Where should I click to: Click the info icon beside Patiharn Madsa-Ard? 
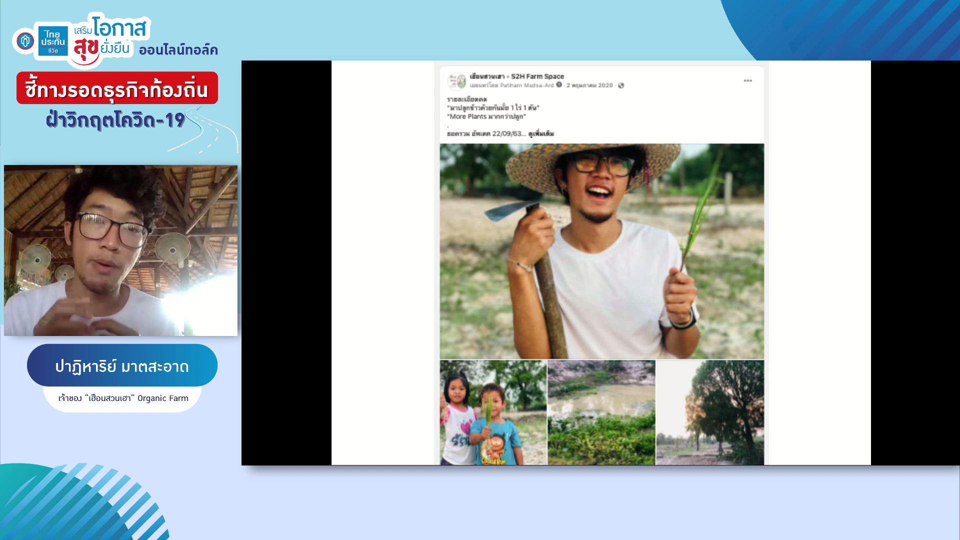[x=559, y=84]
